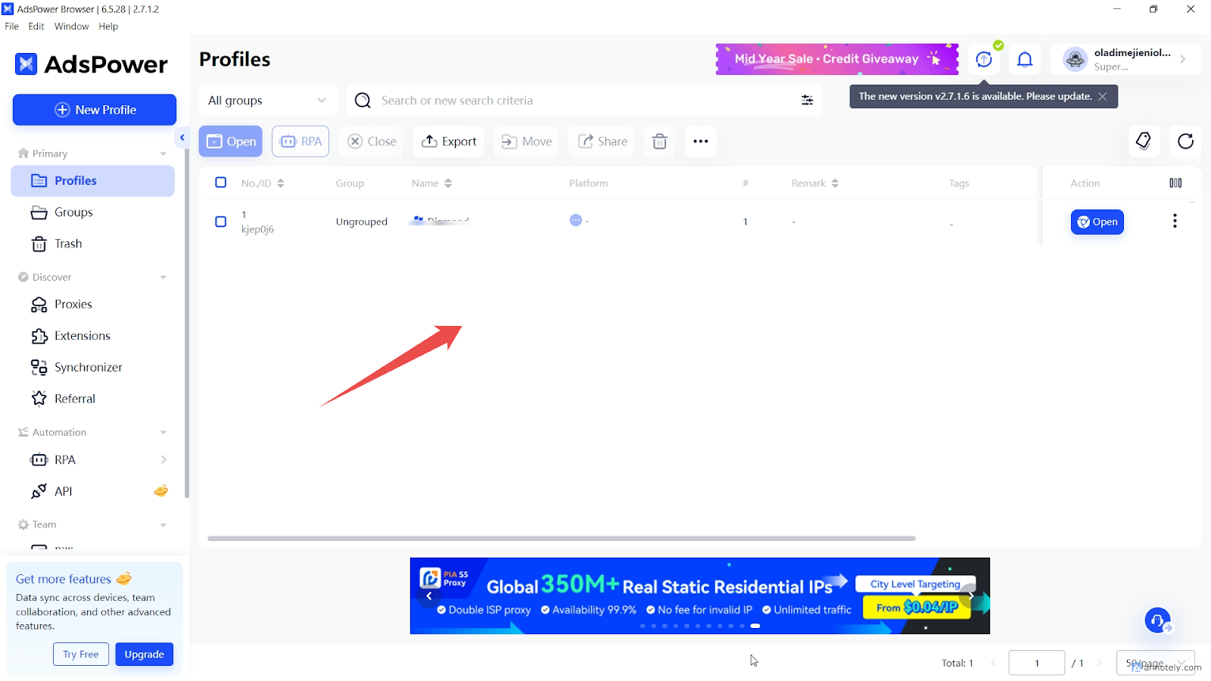This screenshot has height=681, width=1211.
Task: Click the Export toolbar button
Action: pos(449,141)
